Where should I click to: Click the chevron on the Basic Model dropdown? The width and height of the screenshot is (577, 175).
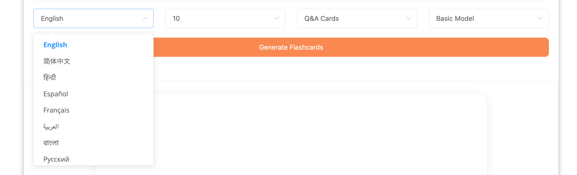[x=540, y=19]
